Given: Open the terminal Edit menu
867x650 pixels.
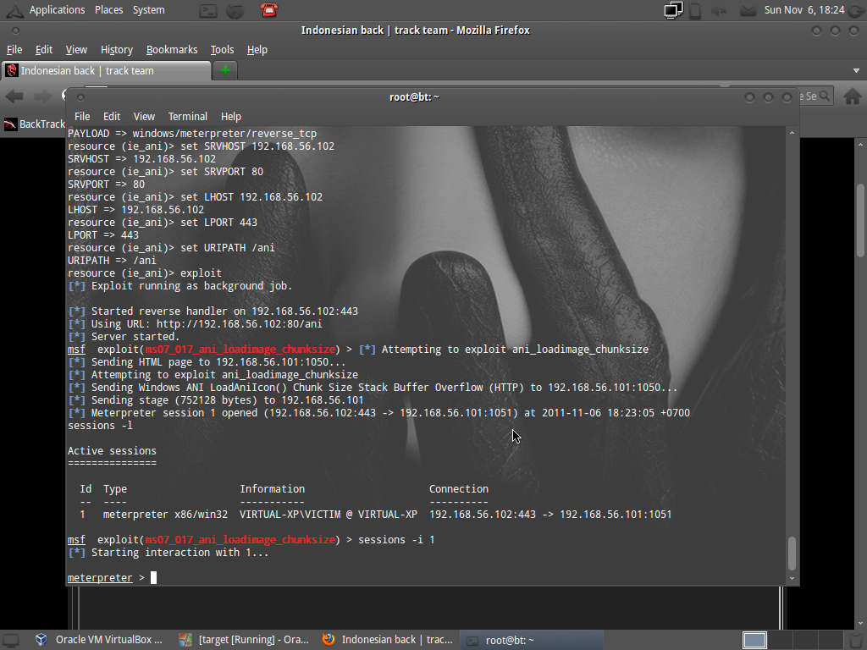Looking at the screenshot, I should 112,117.
